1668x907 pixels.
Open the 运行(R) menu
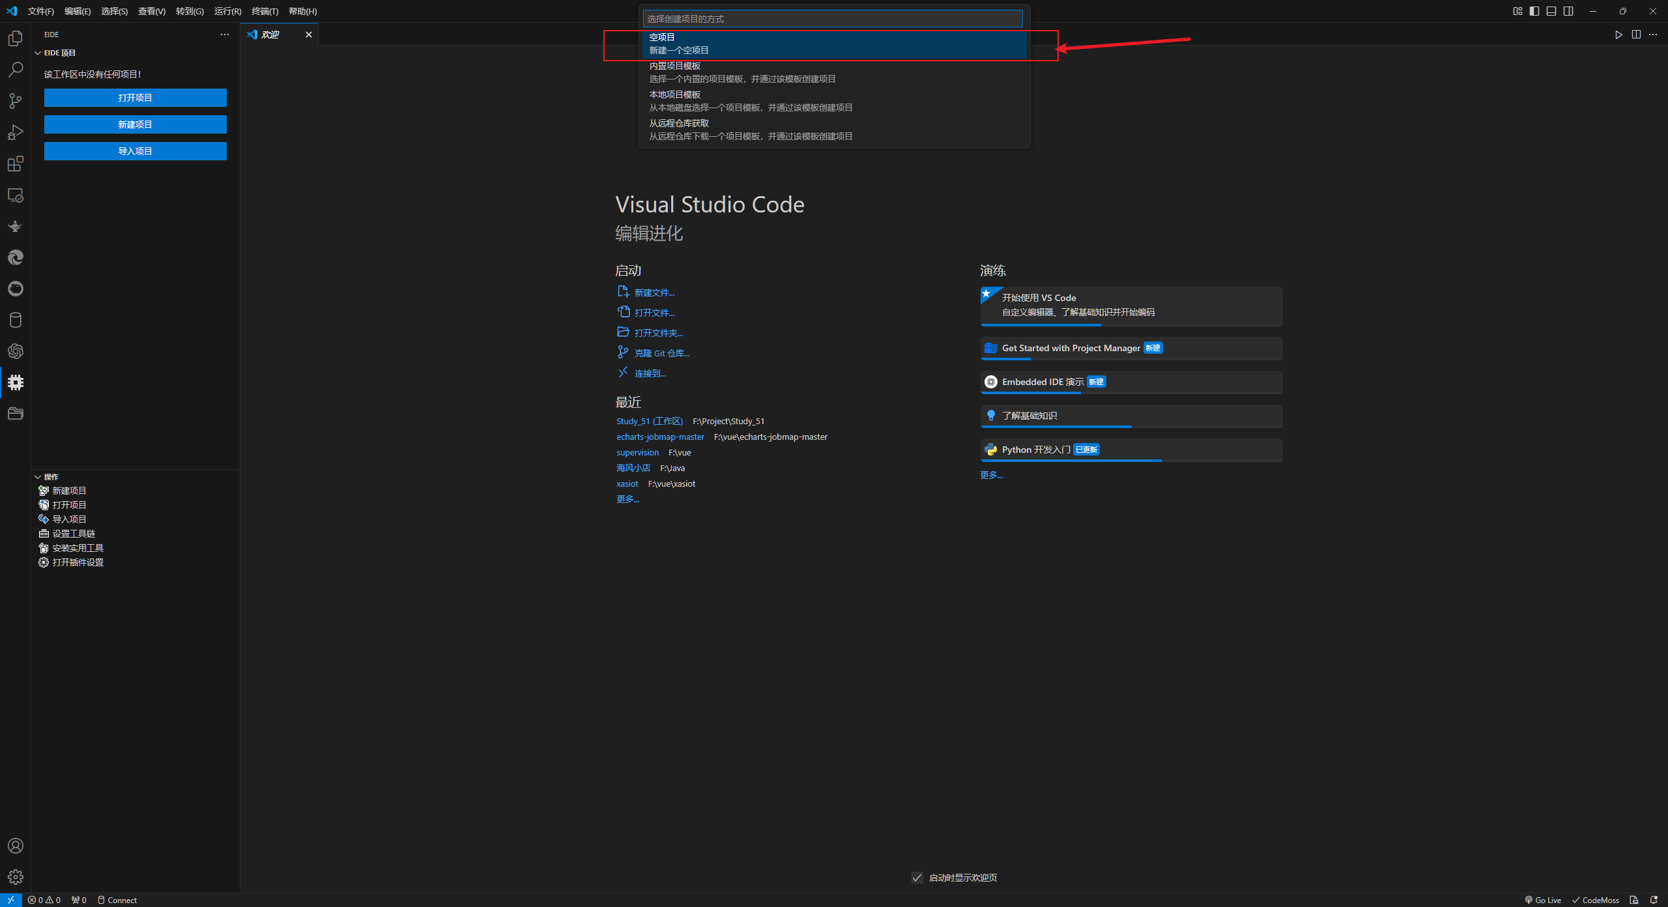[227, 11]
